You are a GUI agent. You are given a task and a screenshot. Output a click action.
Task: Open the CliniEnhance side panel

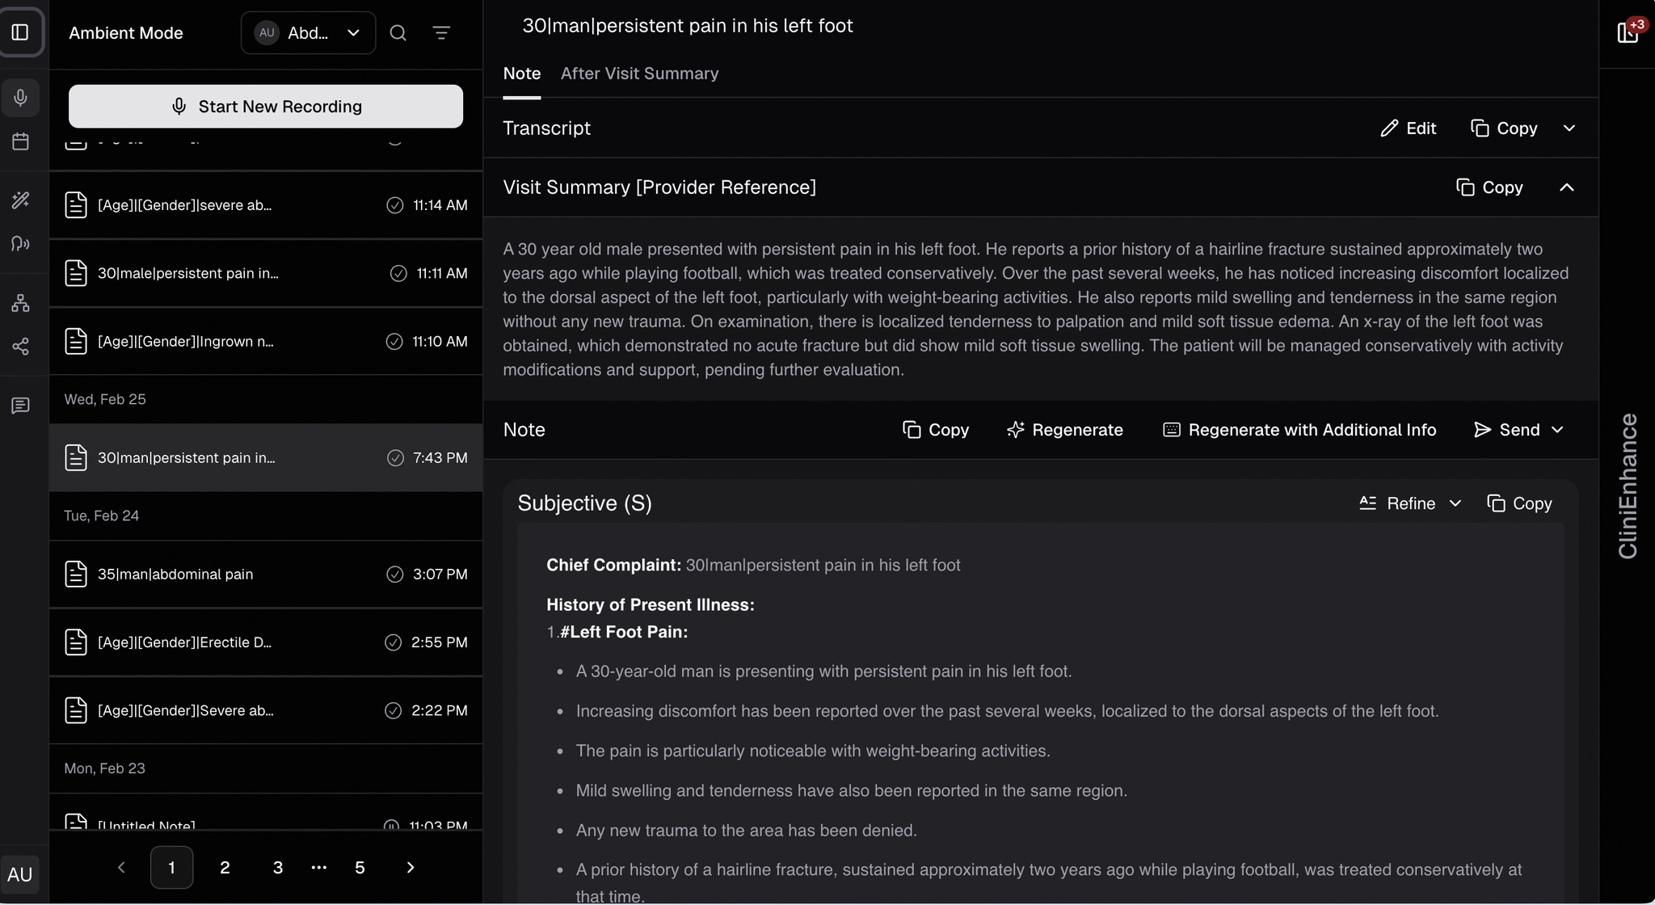1628,486
